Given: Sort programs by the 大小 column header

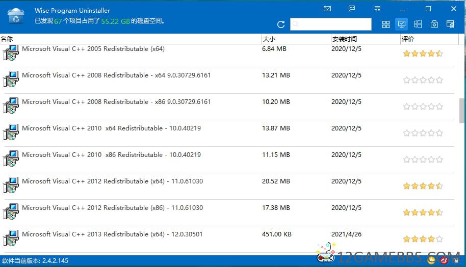Looking at the screenshot, I should tap(269, 39).
